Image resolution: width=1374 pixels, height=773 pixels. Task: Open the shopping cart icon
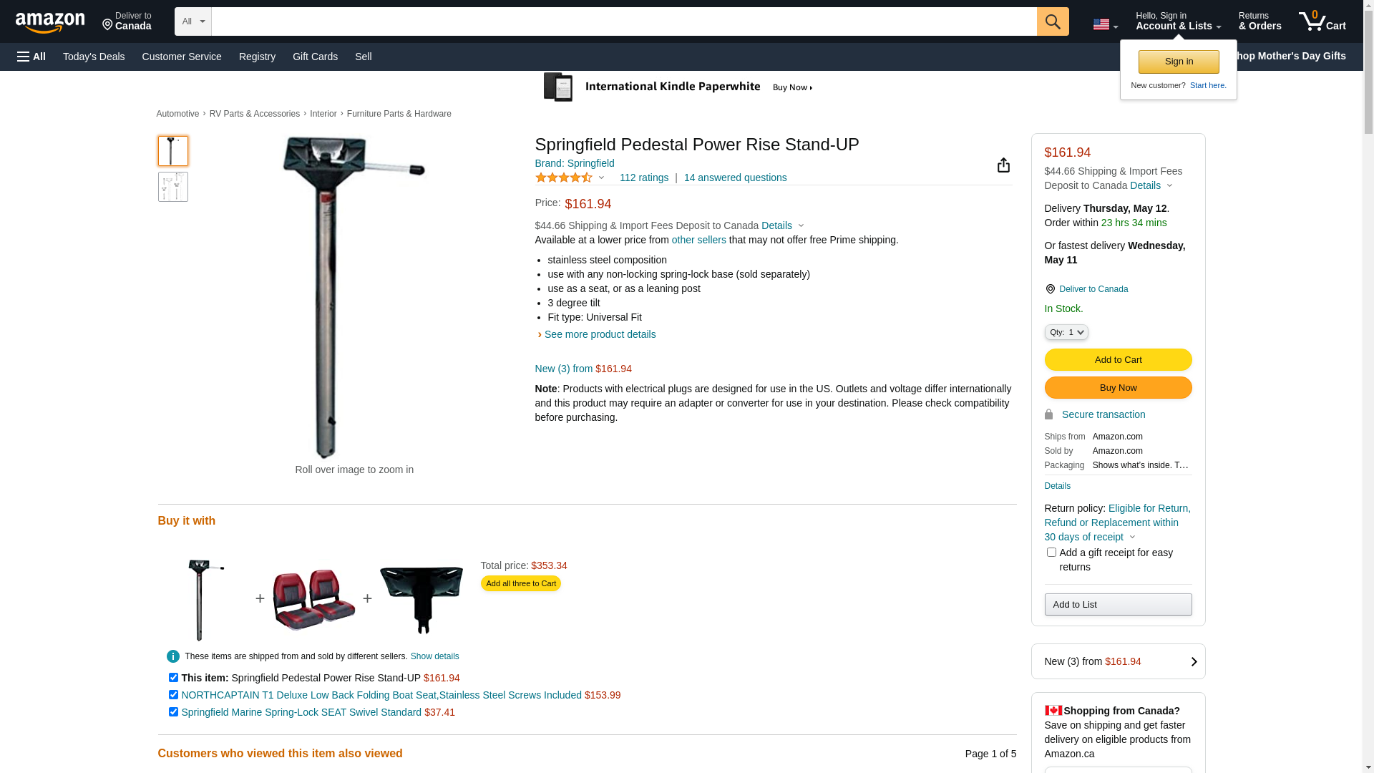coord(1322,21)
